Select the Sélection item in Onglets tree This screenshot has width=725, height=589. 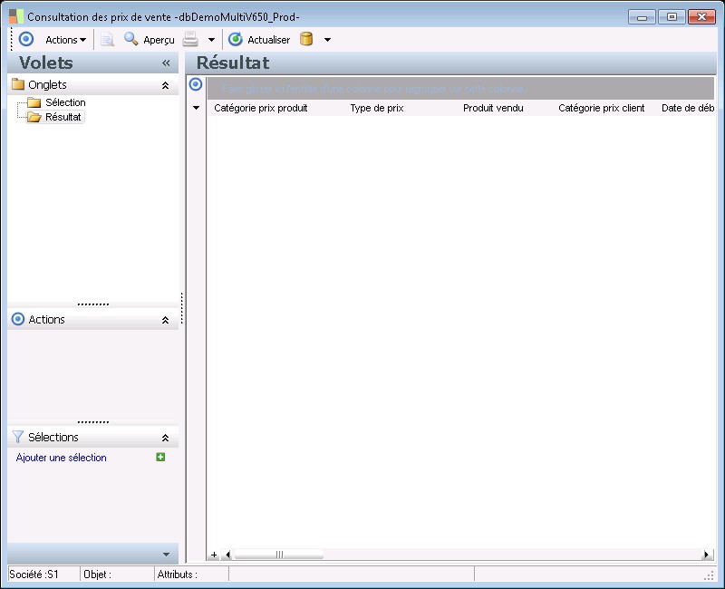(64, 102)
